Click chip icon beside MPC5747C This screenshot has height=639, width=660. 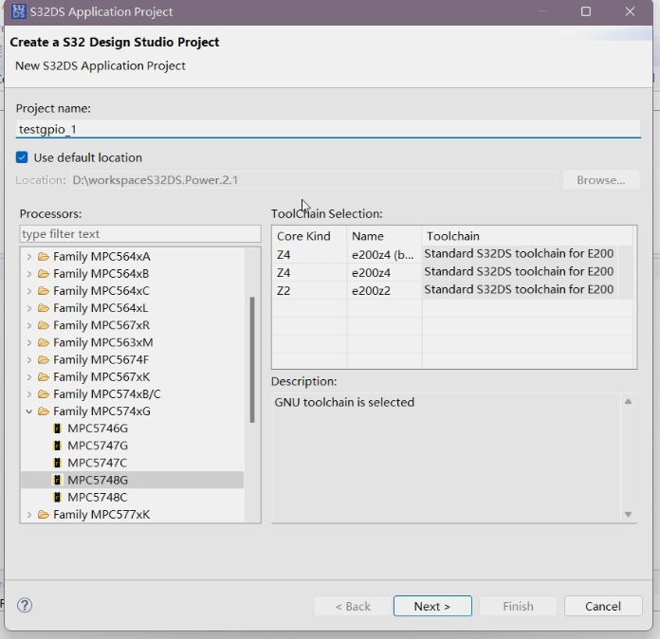pos(58,463)
